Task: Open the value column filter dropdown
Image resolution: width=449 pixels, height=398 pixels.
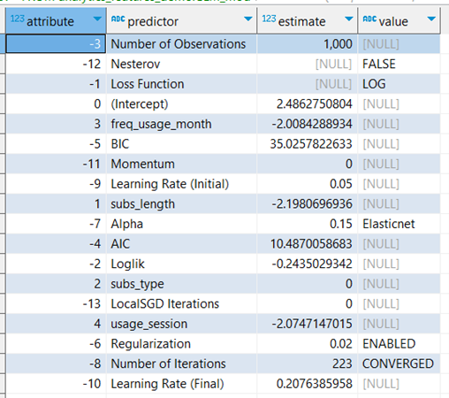Action: pos(431,19)
